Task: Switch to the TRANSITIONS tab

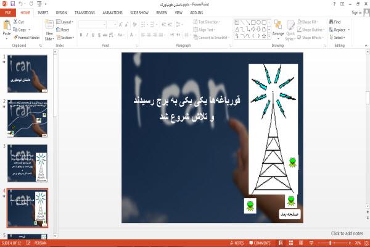Action: (84, 13)
